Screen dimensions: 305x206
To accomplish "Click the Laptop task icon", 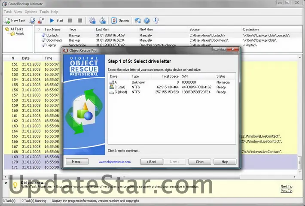I will [x=43, y=45].
